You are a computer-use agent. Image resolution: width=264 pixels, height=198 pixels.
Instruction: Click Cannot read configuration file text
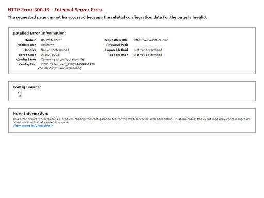pyautogui.click(x=62, y=59)
